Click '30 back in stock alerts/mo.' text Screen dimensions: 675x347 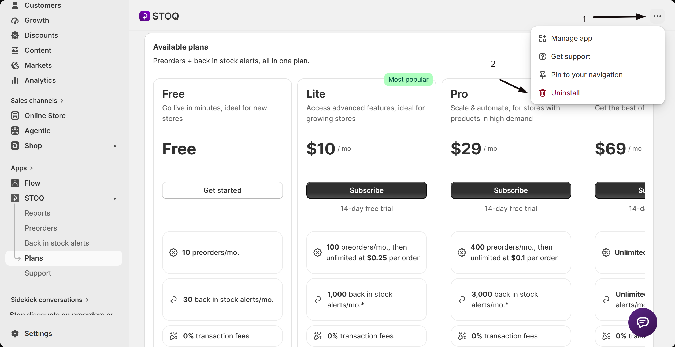tap(228, 300)
